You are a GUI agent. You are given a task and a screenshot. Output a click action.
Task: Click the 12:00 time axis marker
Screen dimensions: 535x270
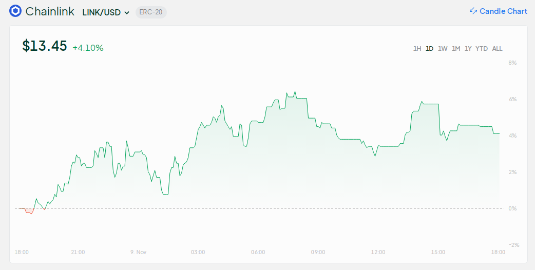click(x=378, y=252)
